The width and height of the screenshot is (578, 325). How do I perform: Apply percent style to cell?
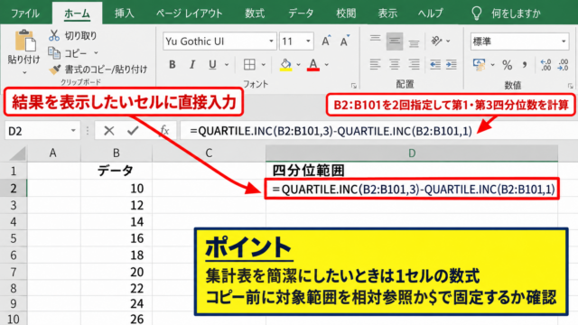508,65
